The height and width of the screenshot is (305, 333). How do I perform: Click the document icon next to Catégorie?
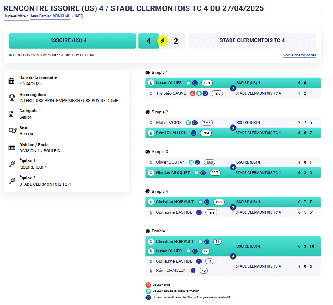(x=12, y=114)
